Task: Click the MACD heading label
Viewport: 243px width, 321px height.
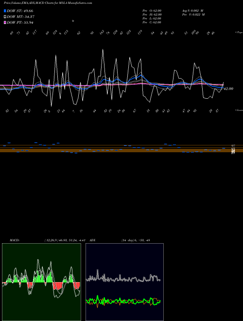Action: [x=15, y=240]
